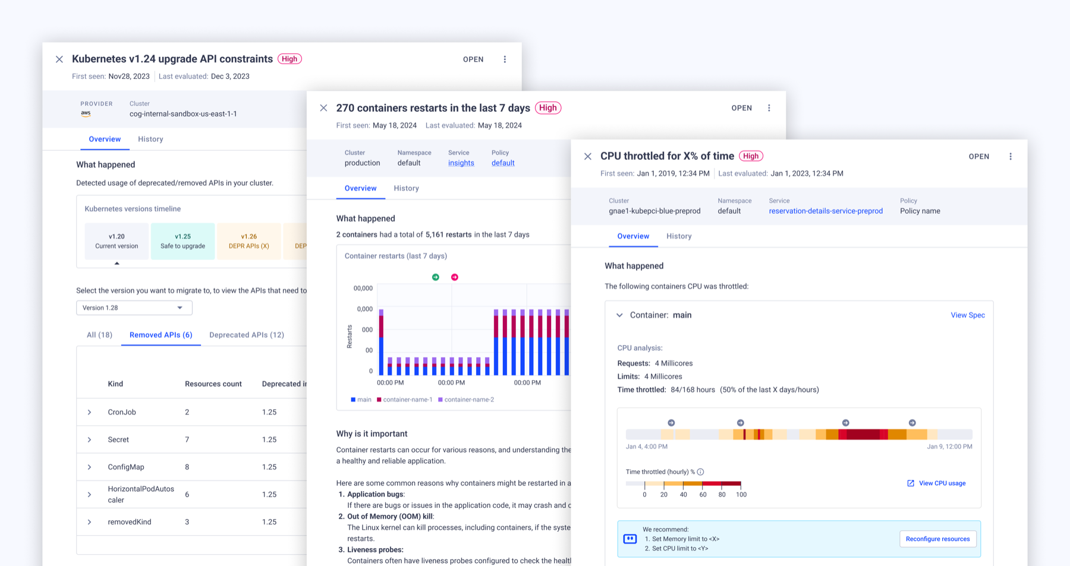Image resolution: width=1070 pixels, height=566 pixels.
Task: Select the All (18) APIs tab
Action: click(99, 335)
